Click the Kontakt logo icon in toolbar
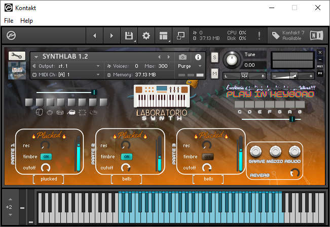The width and height of the screenshot is (330, 227). tap(11, 35)
